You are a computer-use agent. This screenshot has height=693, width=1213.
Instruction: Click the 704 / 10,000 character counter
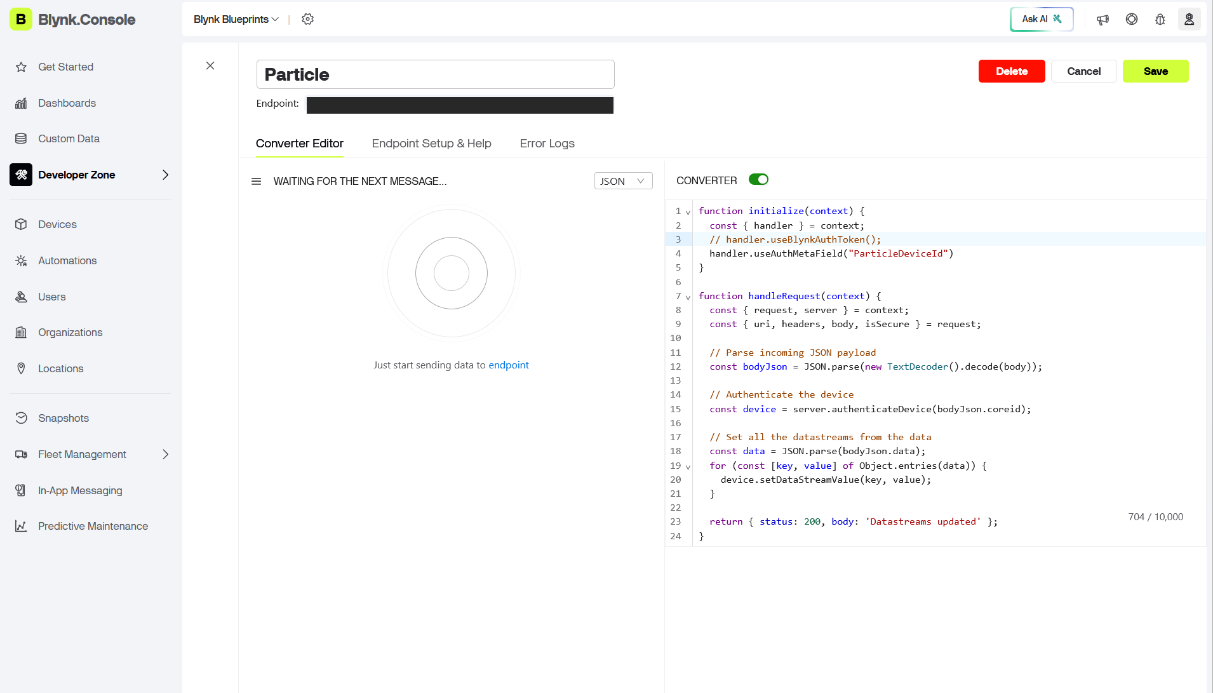[1156, 517]
